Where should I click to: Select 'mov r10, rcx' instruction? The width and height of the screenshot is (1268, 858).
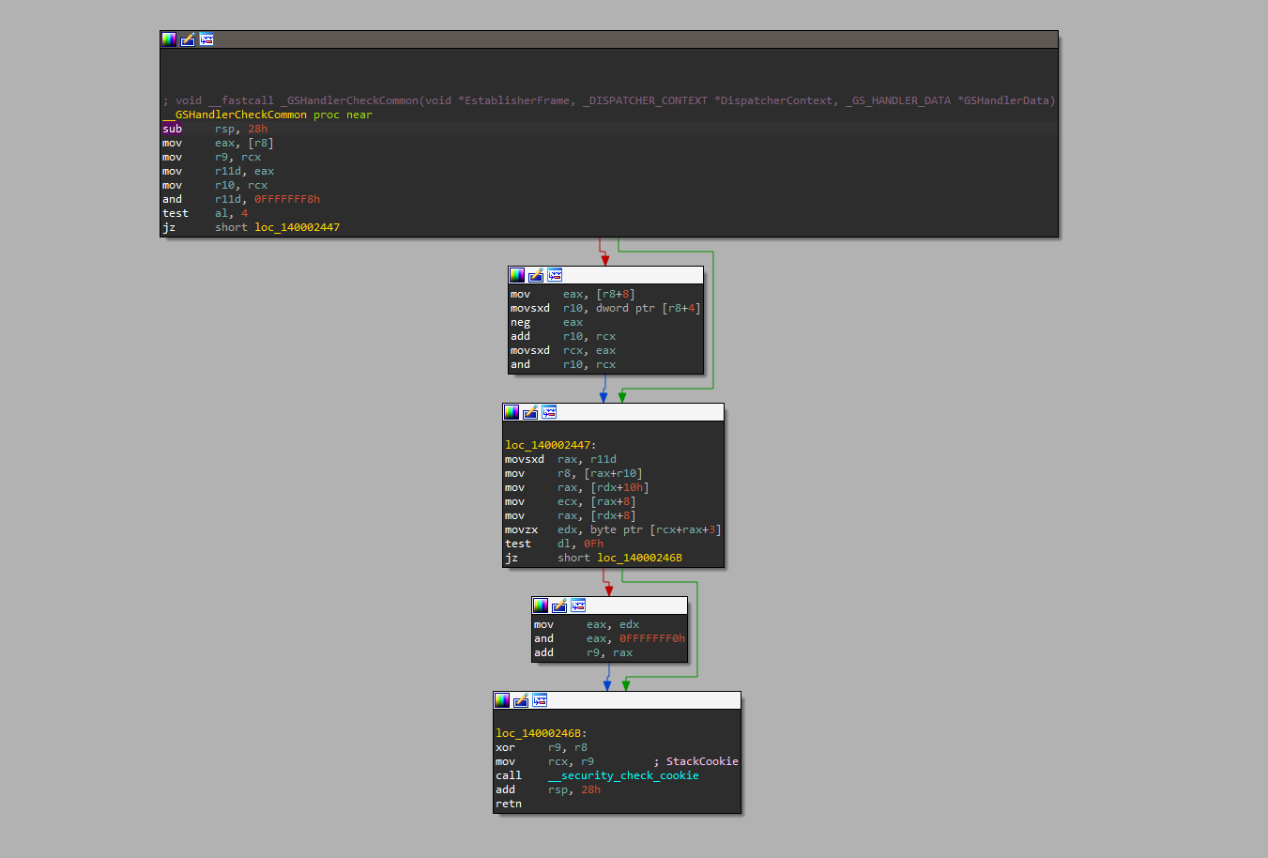tap(215, 185)
